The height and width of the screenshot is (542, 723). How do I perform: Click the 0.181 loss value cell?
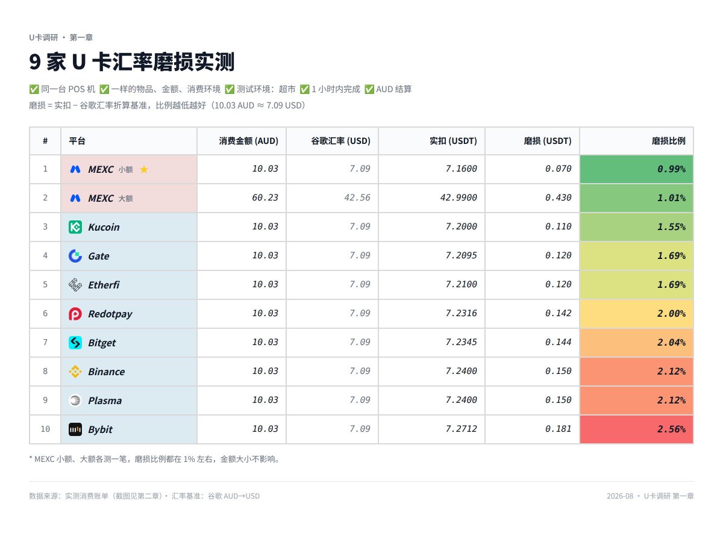pyautogui.click(x=533, y=429)
